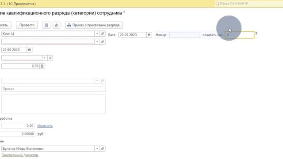Expand the qualification rank dropdown
Screen dimensions: 283x159
click(x=45, y=58)
